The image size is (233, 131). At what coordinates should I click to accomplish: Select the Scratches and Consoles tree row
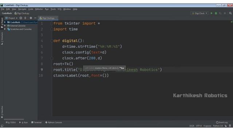pos(21,29)
